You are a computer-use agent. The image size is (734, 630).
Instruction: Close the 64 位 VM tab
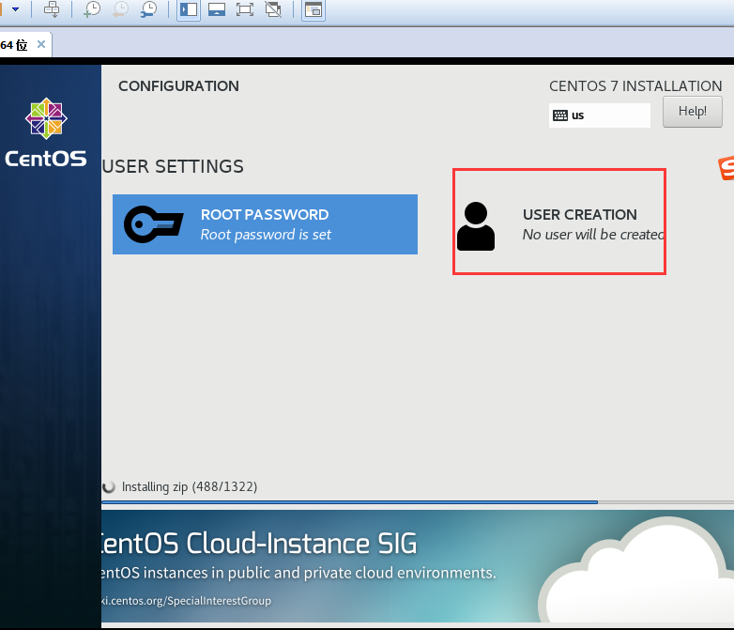click(x=41, y=44)
